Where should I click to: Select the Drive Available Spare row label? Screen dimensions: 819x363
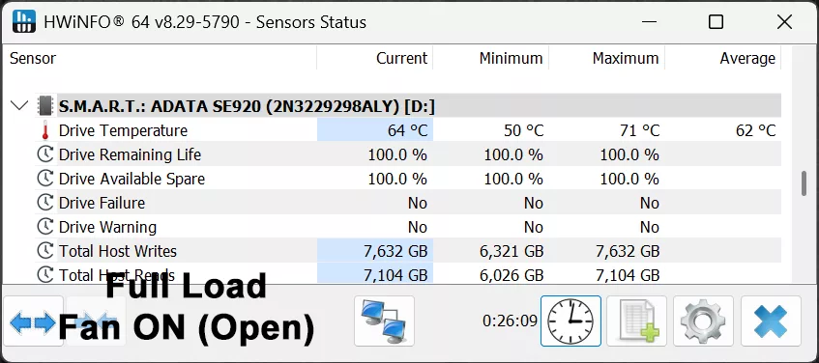tap(132, 179)
